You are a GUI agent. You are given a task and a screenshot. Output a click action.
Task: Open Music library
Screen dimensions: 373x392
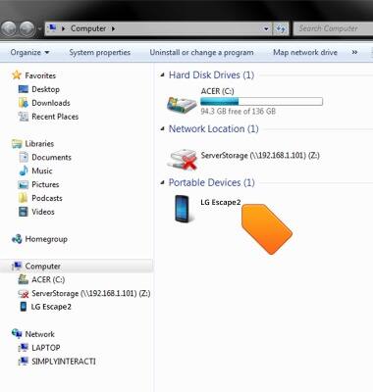pos(42,171)
